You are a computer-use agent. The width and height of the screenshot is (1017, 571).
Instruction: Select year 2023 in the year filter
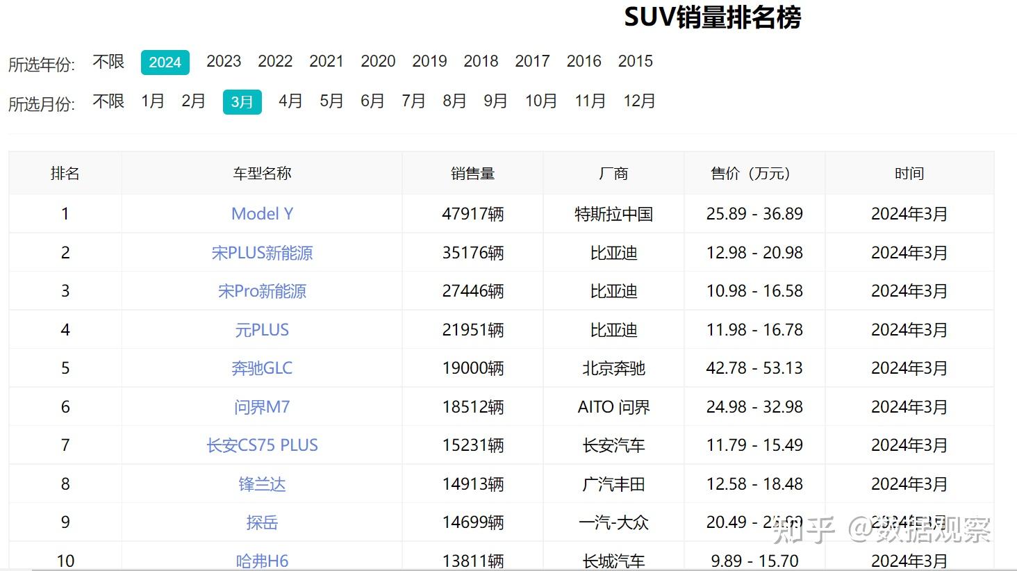click(223, 61)
